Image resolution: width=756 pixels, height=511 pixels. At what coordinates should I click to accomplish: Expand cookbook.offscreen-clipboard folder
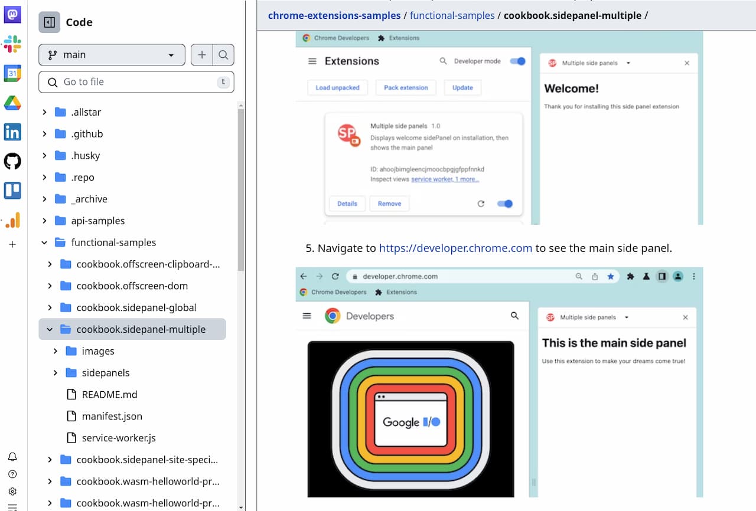[x=50, y=264]
